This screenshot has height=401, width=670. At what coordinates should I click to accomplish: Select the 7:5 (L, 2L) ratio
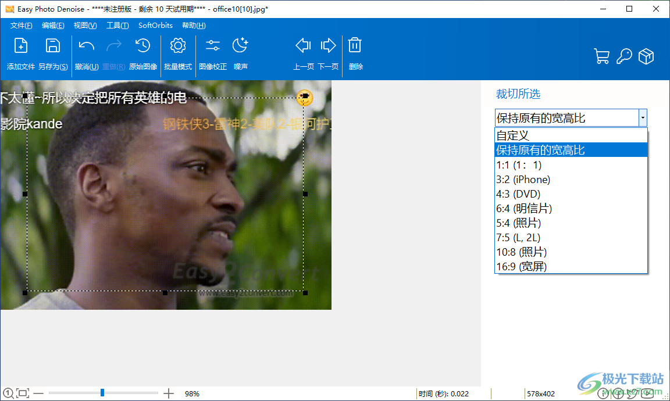tap(571, 238)
